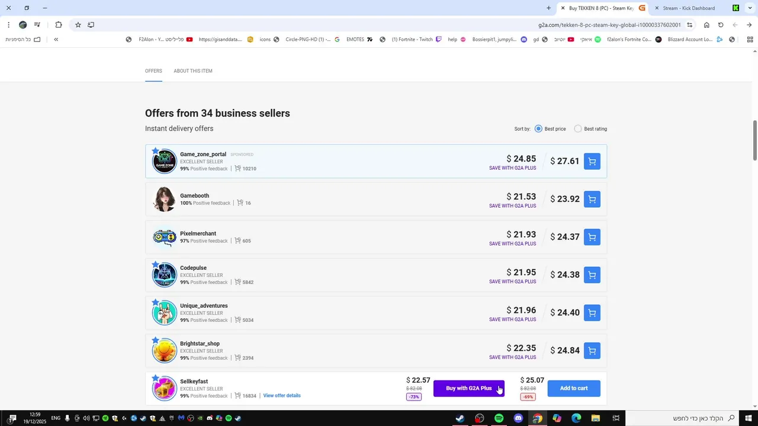758x426 pixels.
Task: Reload the page
Action: pos(721,25)
